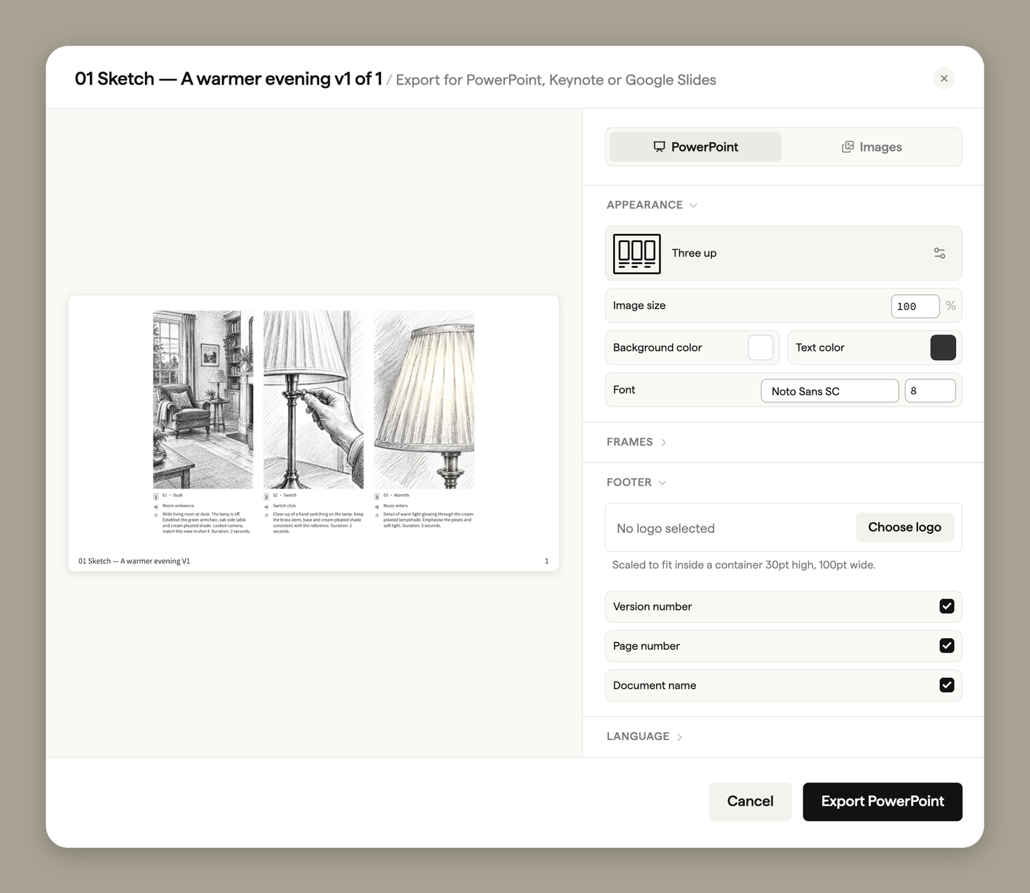Click the "Switch click." caption text

(284, 506)
